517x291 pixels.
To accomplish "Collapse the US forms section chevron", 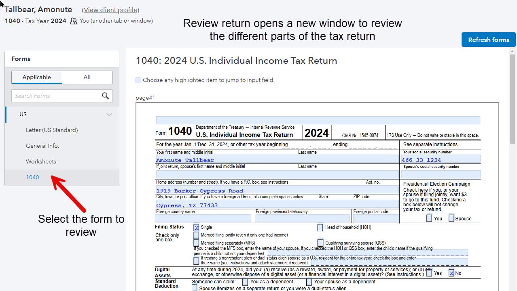I will point(109,115).
